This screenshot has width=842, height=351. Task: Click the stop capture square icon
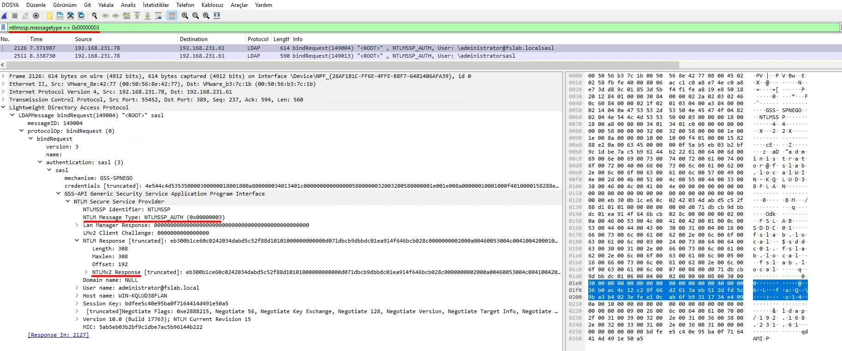15,16
